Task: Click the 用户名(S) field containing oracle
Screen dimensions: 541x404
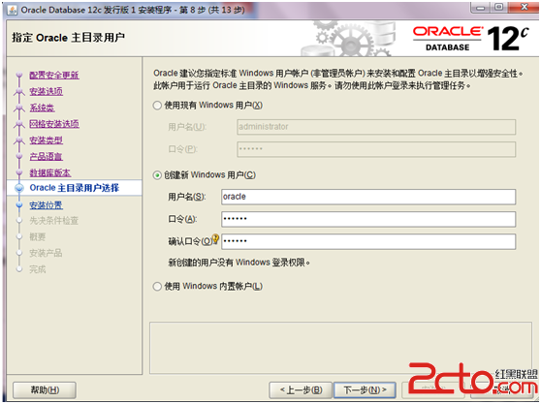Action: [368, 197]
